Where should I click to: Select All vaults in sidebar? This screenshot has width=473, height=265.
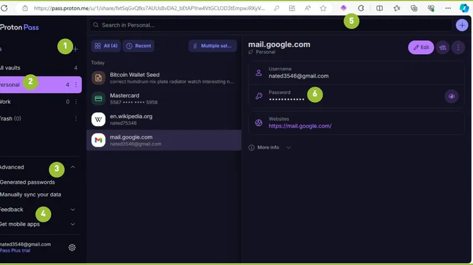(39, 68)
